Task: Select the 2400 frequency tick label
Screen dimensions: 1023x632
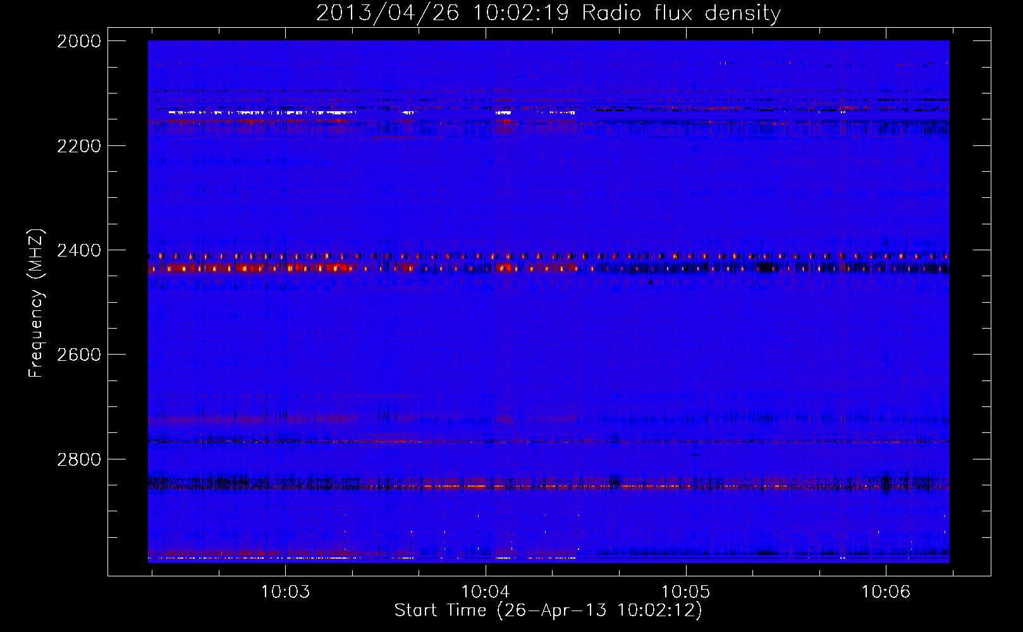Action: click(x=79, y=251)
